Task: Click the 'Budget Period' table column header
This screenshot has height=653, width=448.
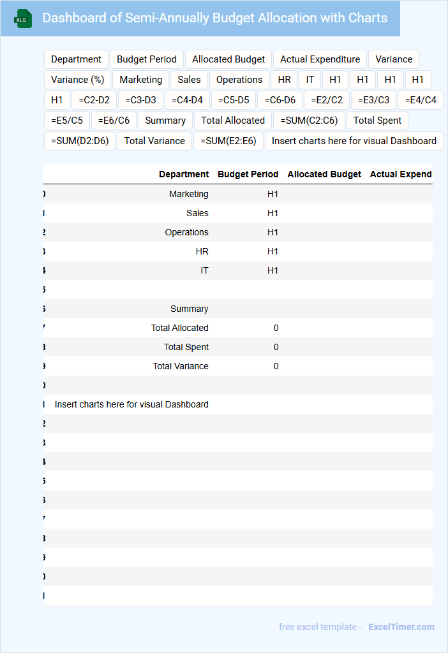Action: pyautogui.click(x=248, y=174)
